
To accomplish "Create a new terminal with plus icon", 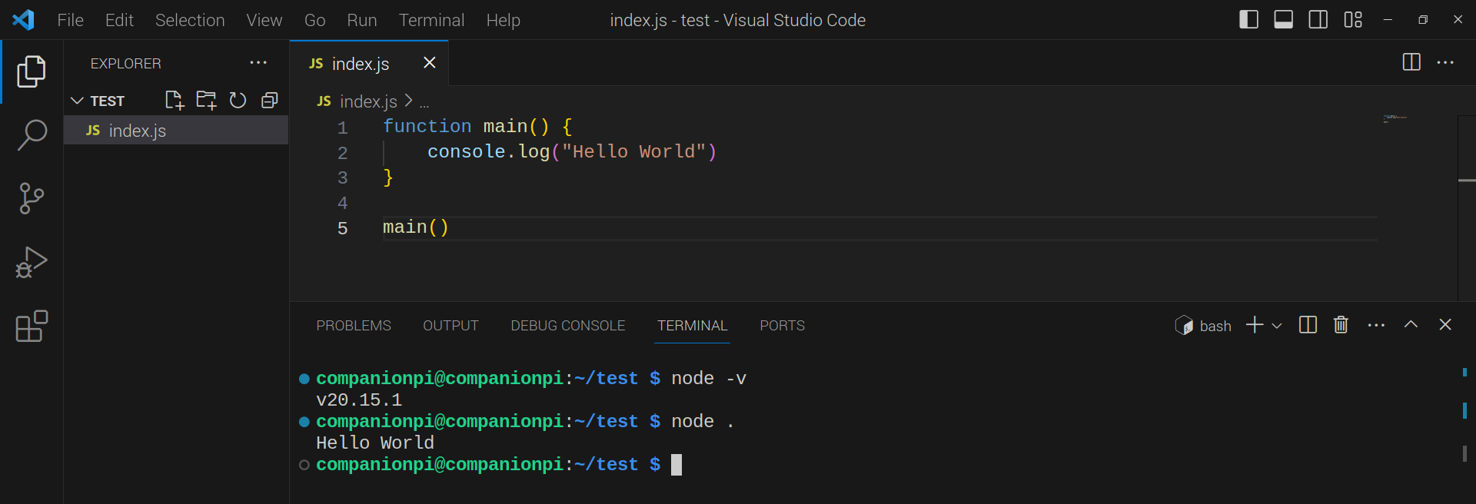I will pos(1255,325).
